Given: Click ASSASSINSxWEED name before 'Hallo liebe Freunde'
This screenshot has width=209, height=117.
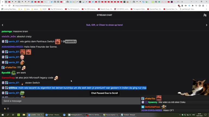Looking at the screenshot, I should pos(12,47).
